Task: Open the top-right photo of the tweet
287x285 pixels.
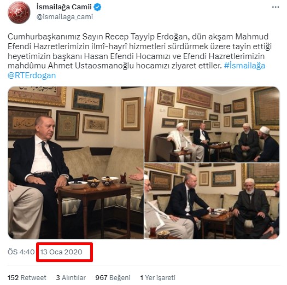Action: click(212, 124)
